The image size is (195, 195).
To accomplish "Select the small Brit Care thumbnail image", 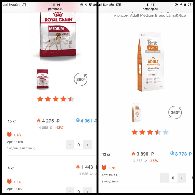I will [x=137, y=113].
